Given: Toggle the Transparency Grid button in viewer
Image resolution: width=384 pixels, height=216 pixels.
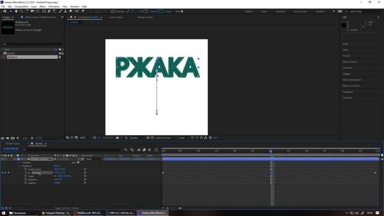Looking at the screenshot, I should (x=152, y=138).
